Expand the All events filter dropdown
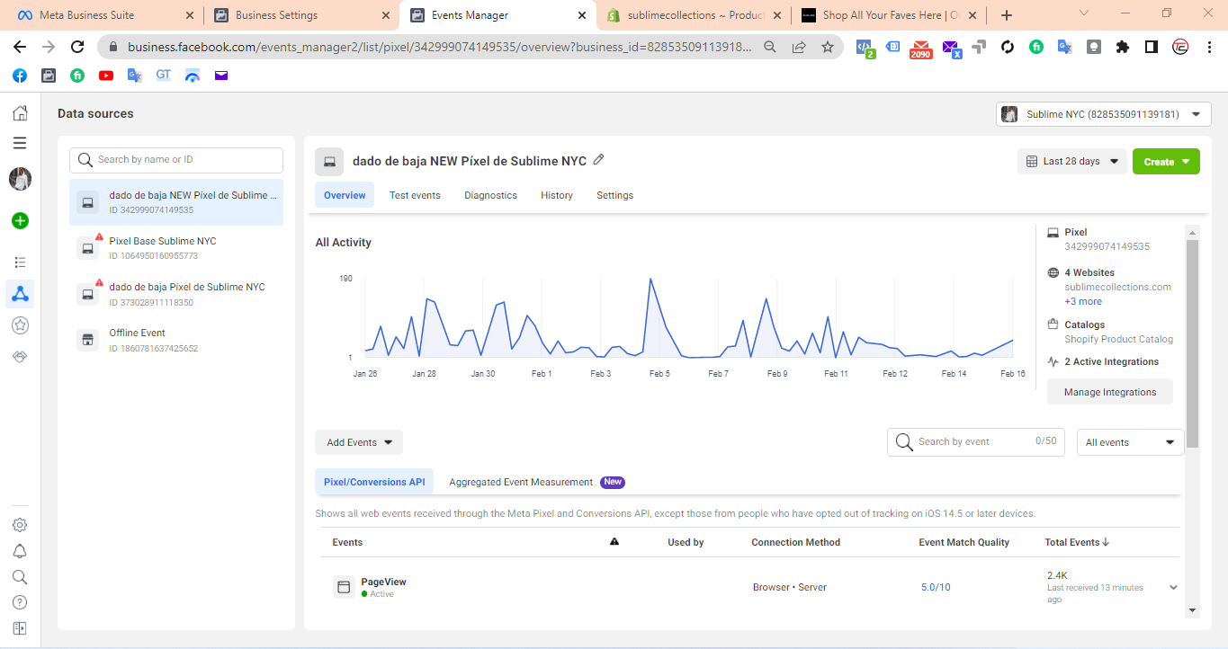 1130,442
